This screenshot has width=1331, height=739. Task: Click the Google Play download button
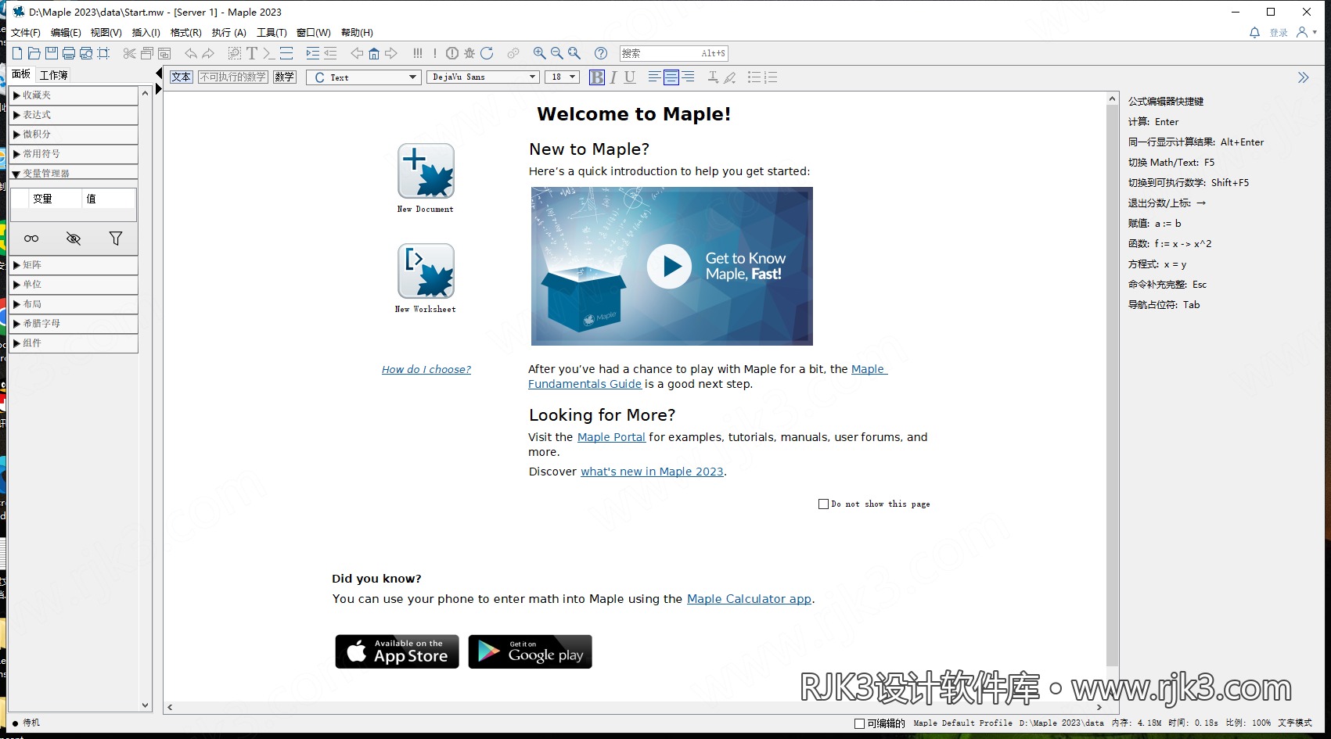point(531,651)
